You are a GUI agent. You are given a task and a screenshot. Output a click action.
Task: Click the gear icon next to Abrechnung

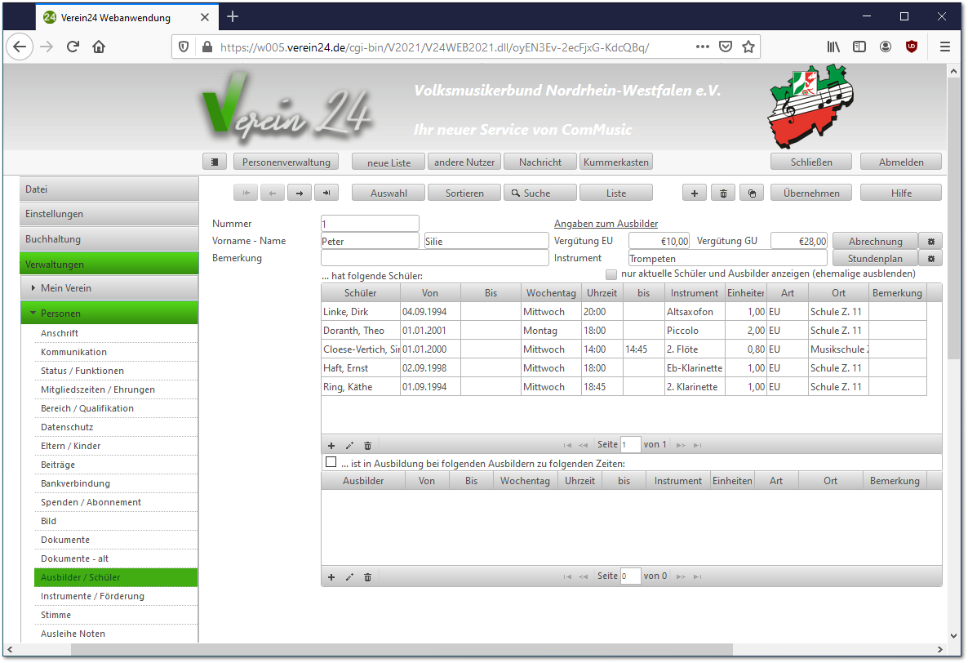(930, 242)
